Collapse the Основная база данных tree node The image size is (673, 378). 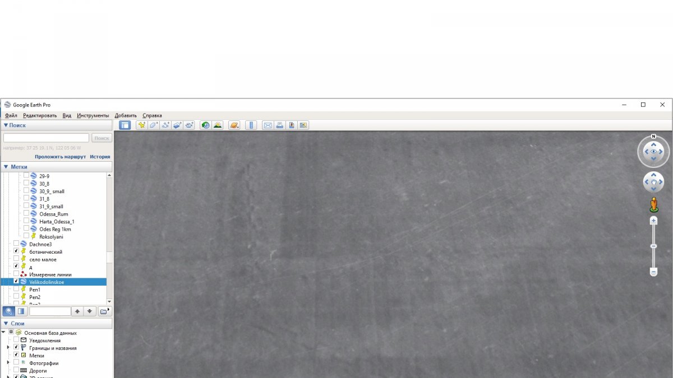coord(3,332)
